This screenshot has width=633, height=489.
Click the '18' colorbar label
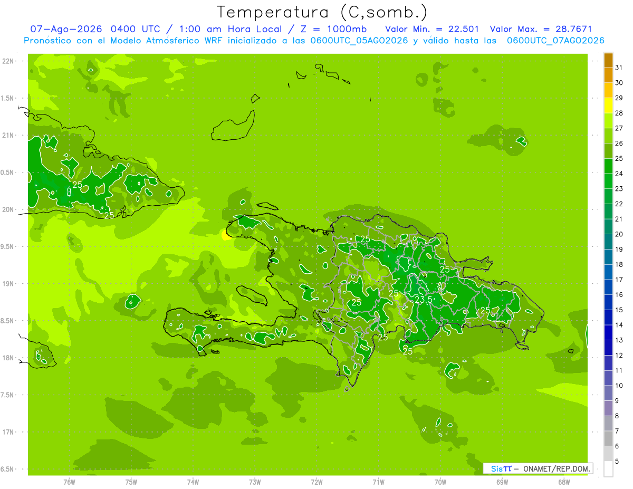click(x=619, y=265)
